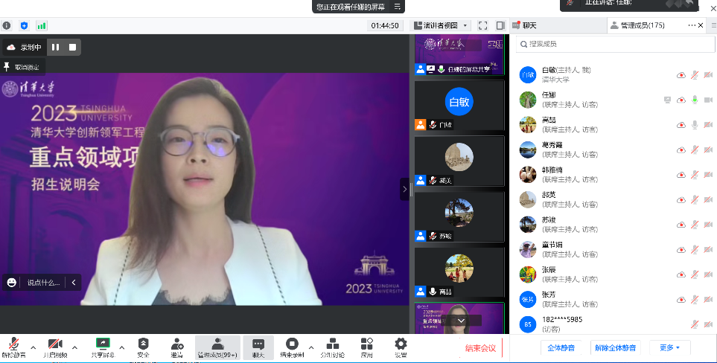Pause the cloud recording
The height and width of the screenshot is (363, 717).
(55, 47)
